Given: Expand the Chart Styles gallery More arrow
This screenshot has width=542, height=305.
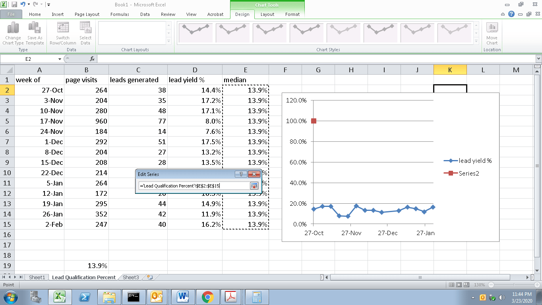Looking at the screenshot, I should click(x=476, y=41).
